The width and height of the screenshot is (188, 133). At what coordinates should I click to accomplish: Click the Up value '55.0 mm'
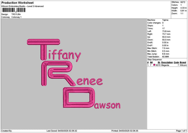tap(166, 37)
